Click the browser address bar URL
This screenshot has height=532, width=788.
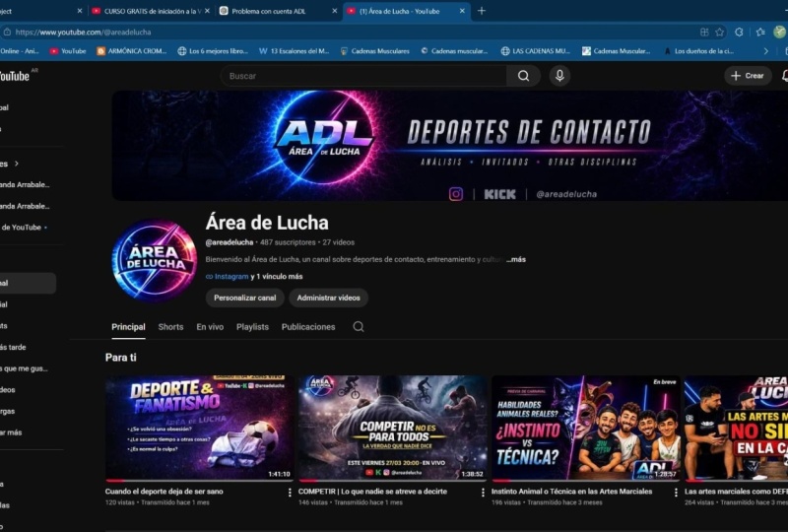(x=83, y=33)
